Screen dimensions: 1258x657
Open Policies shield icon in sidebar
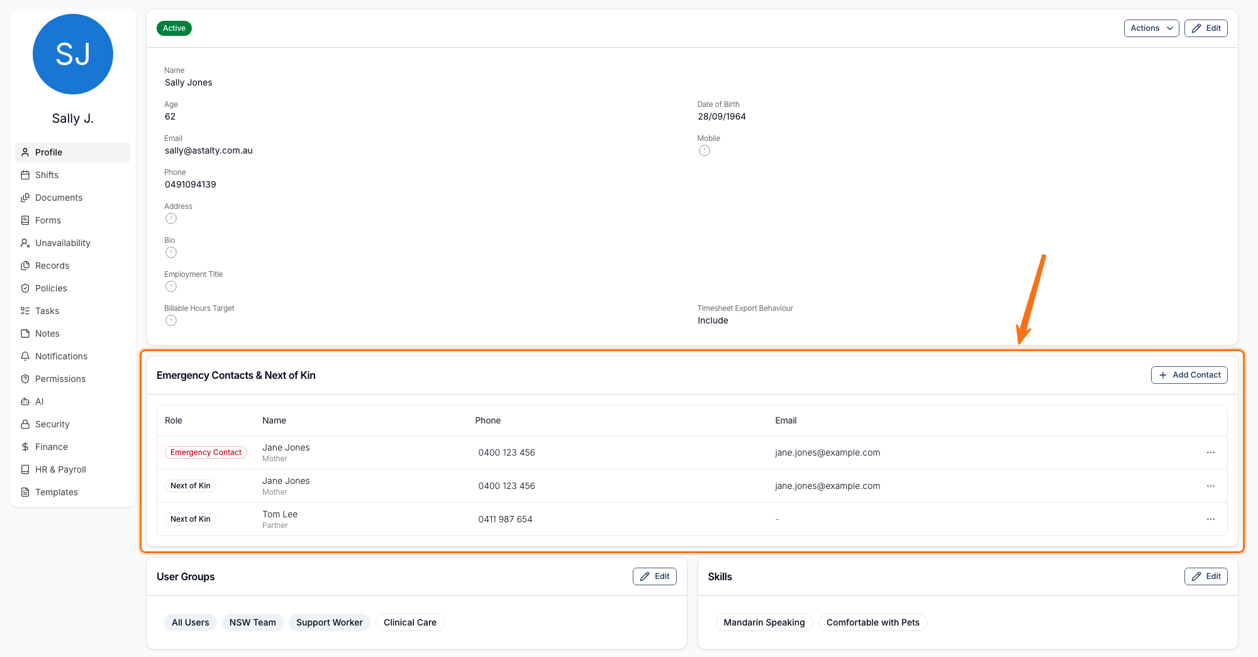click(25, 288)
